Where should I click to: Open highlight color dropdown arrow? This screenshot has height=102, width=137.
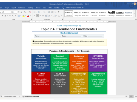click(26, 16)
